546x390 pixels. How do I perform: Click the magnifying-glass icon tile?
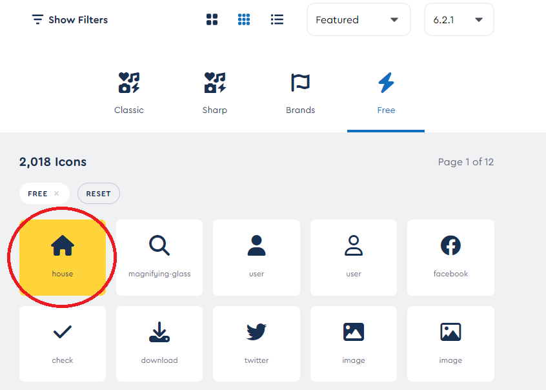pyautogui.click(x=159, y=257)
